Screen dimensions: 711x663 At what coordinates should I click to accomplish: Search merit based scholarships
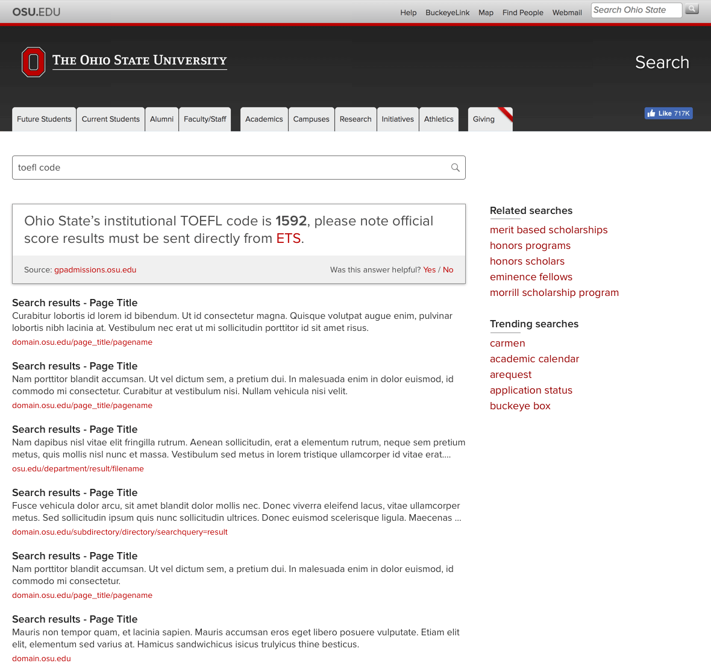coord(549,230)
